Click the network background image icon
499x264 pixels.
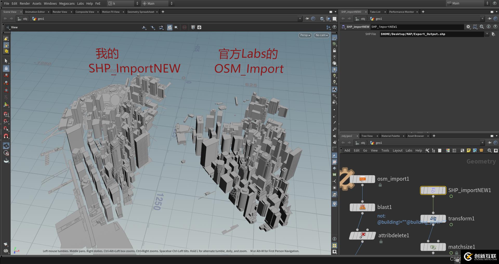[475, 151]
